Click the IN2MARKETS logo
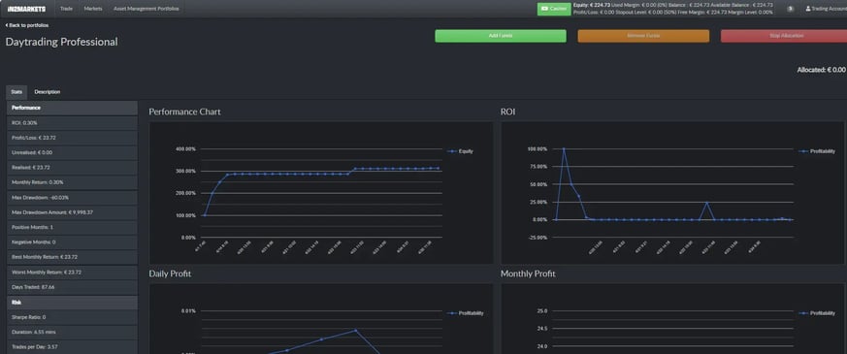 coord(26,9)
